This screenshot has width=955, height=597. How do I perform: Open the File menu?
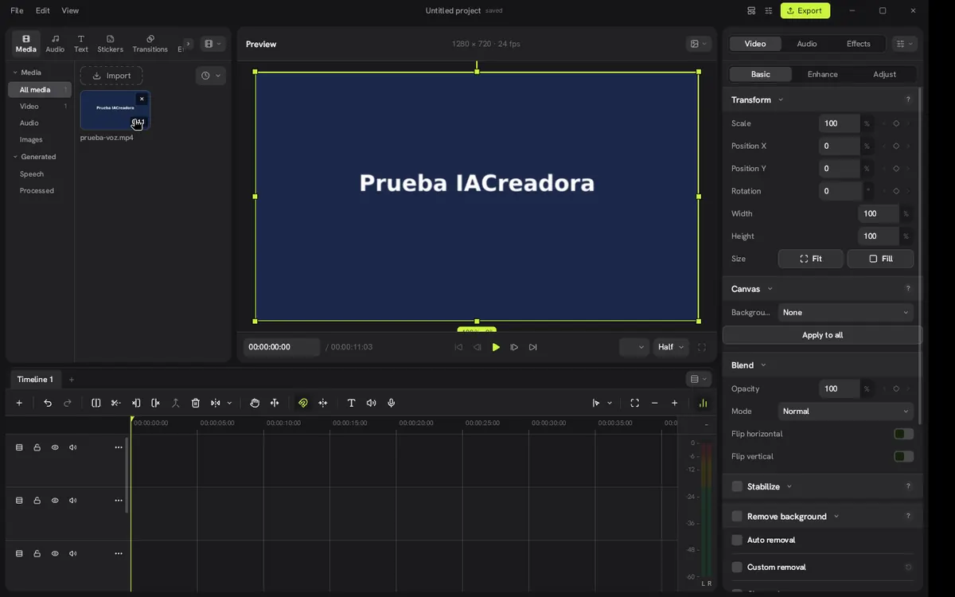[17, 10]
